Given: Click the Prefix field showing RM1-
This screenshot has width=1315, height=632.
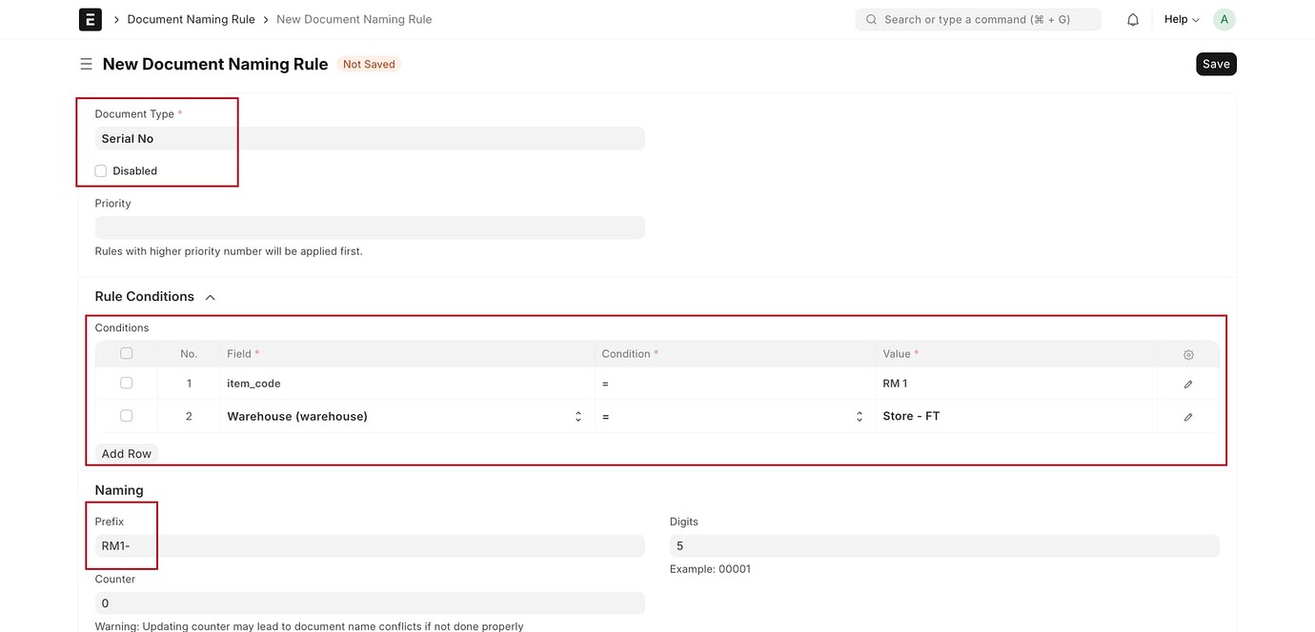Looking at the screenshot, I should pyautogui.click(x=370, y=544).
